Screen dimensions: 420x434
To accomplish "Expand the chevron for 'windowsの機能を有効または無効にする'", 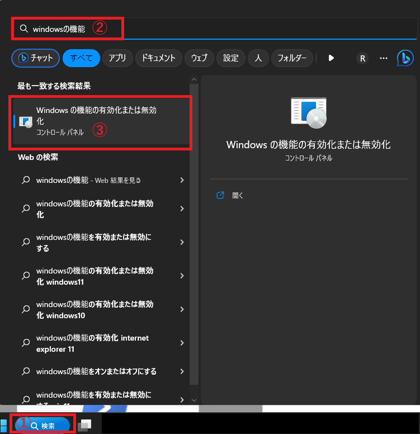I will coord(182,243).
